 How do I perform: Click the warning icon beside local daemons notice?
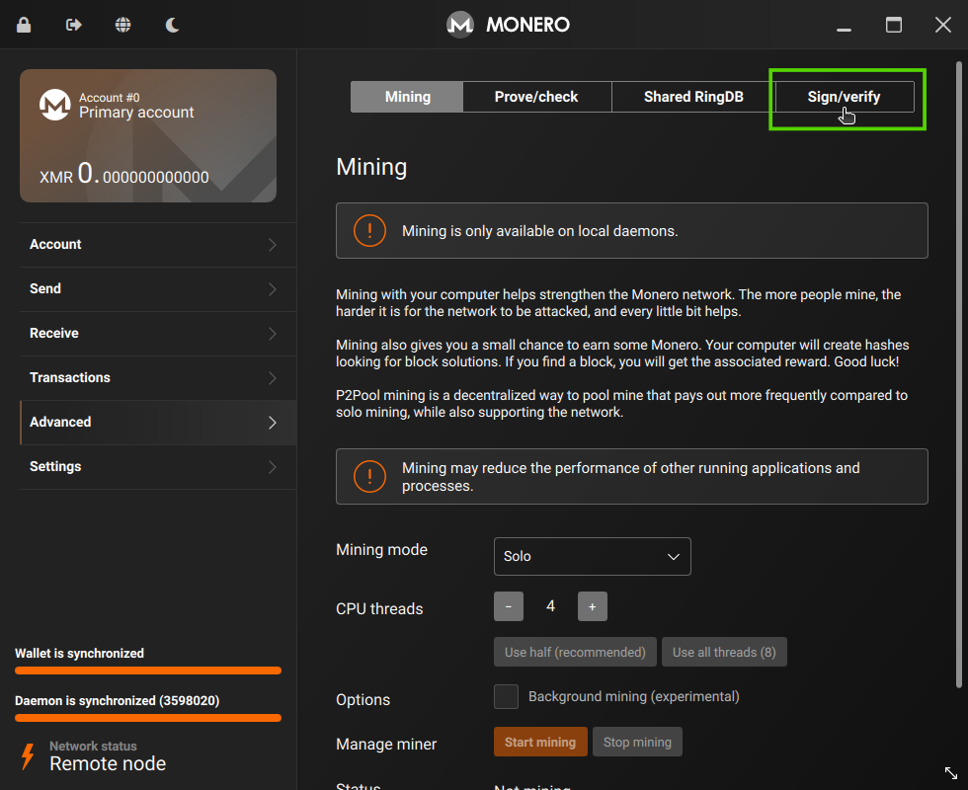pyautogui.click(x=369, y=230)
